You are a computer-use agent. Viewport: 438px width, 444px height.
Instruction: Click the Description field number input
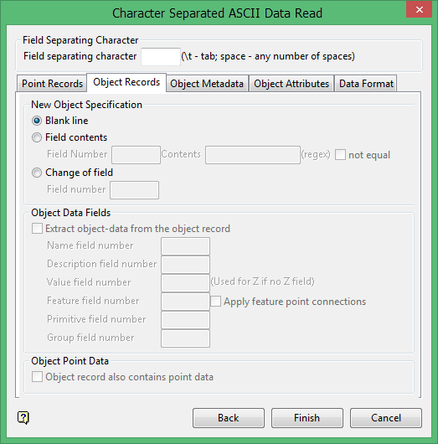click(185, 265)
